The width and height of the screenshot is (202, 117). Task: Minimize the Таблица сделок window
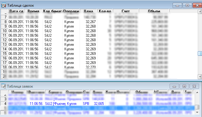pos(177,5)
